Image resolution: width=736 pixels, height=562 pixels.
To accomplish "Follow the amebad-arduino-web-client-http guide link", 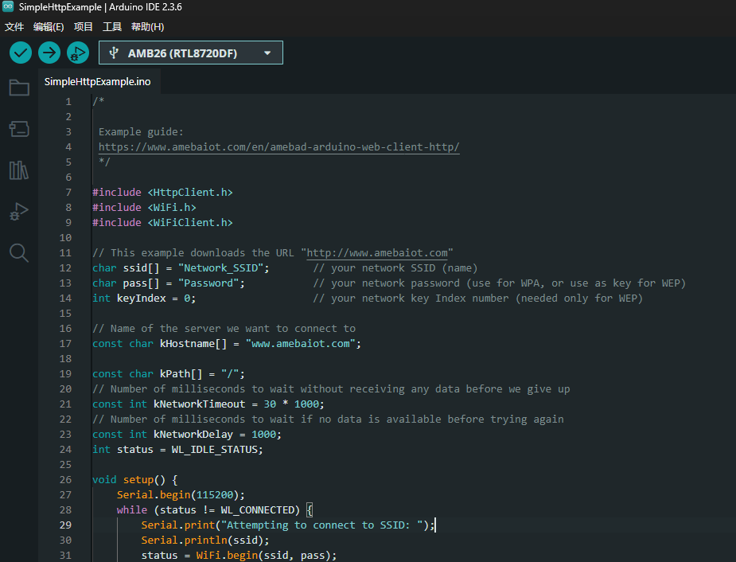I will click(x=278, y=147).
